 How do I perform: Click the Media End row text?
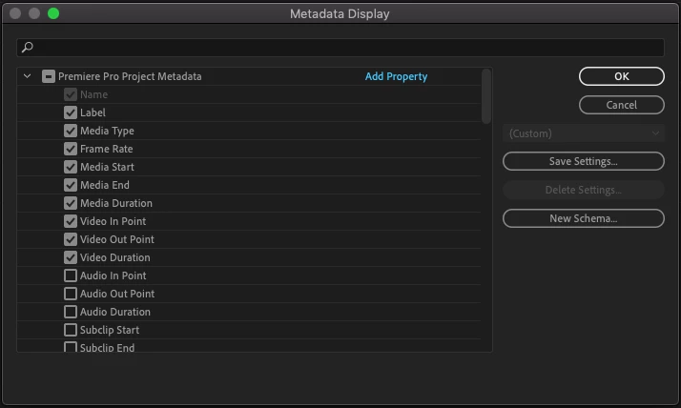click(x=105, y=185)
